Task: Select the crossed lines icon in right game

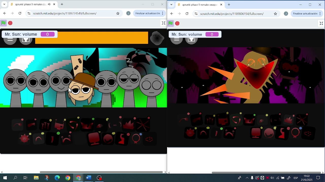Action: (x=302, y=120)
